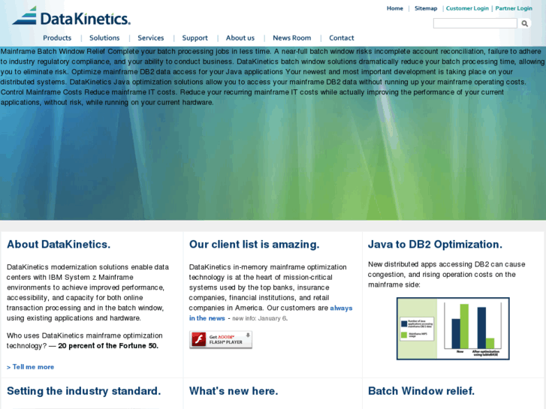Click the search magnifier icon
546x409 pixels.
coord(524,24)
